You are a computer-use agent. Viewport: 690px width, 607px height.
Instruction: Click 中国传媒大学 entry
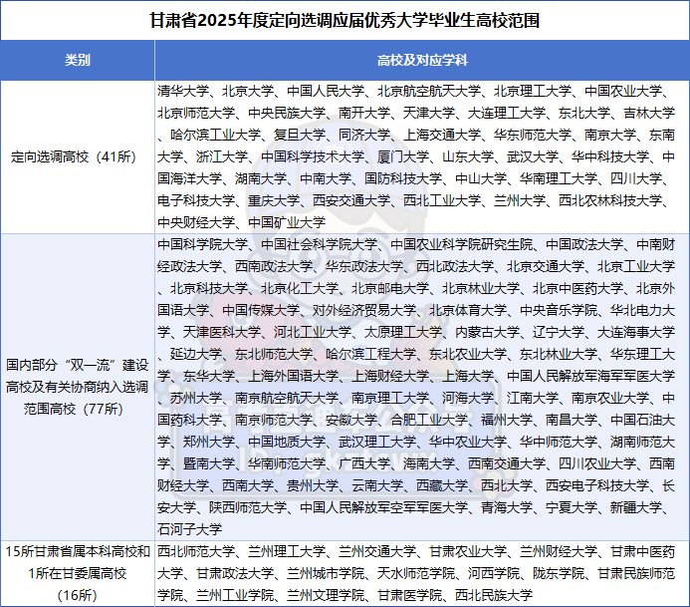click(x=261, y=311)
